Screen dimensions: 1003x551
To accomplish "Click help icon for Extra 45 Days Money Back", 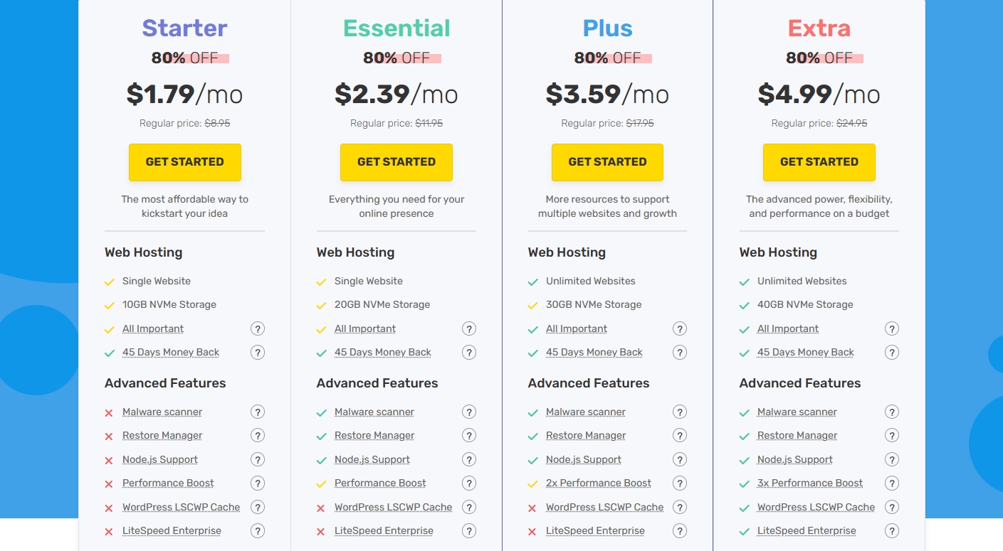I will click(891, 352).
